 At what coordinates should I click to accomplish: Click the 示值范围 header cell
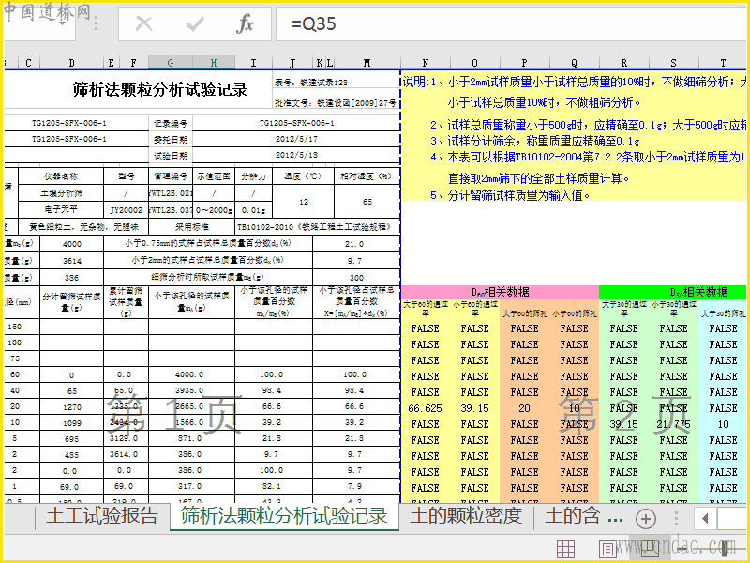point(214,176)
